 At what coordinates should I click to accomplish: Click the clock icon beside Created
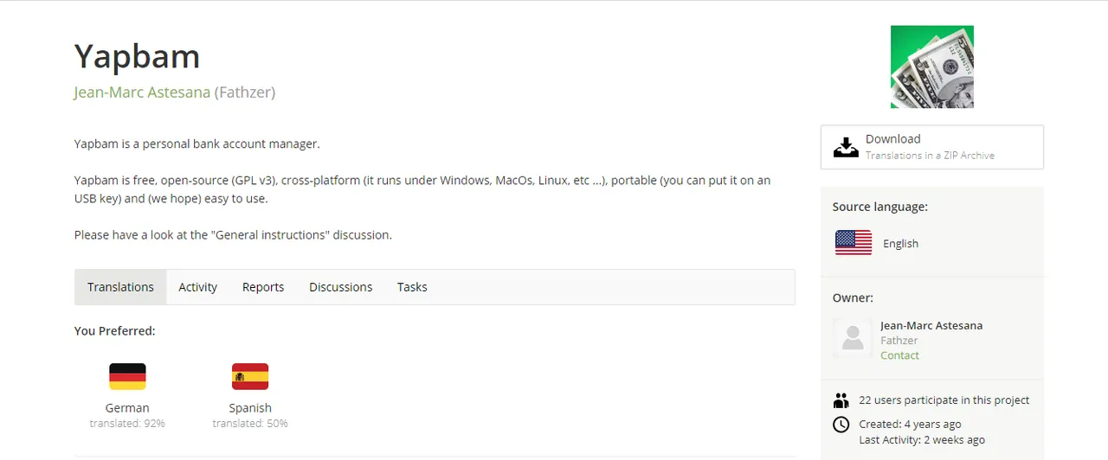pos(841,425)
